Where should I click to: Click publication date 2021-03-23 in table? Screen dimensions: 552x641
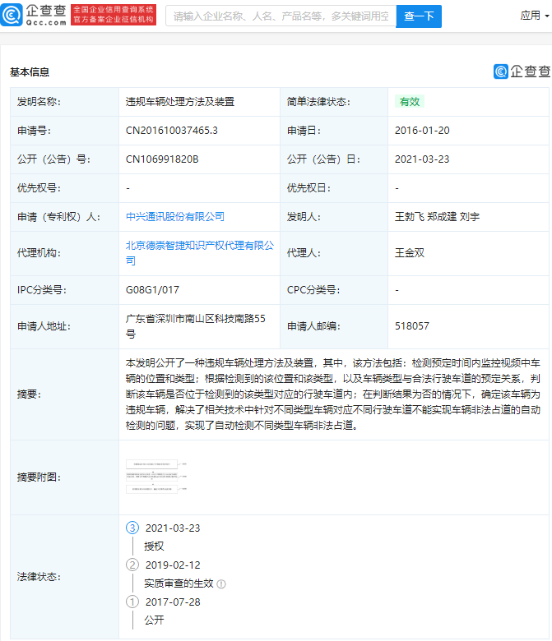(x=422, y=159)
